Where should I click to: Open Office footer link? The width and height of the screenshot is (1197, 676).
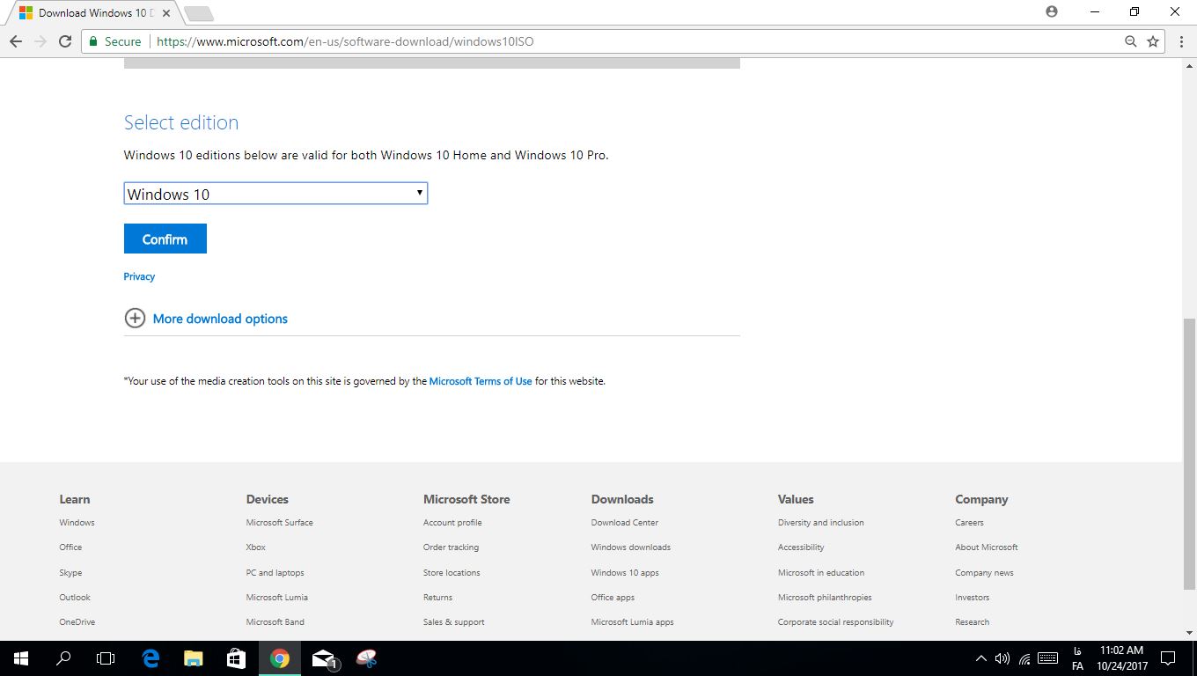coord(70,547)
